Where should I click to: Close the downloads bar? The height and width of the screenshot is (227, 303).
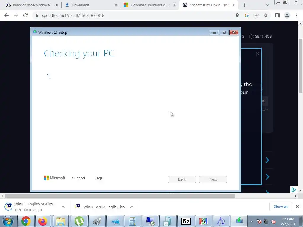click(x=298, y=207)
